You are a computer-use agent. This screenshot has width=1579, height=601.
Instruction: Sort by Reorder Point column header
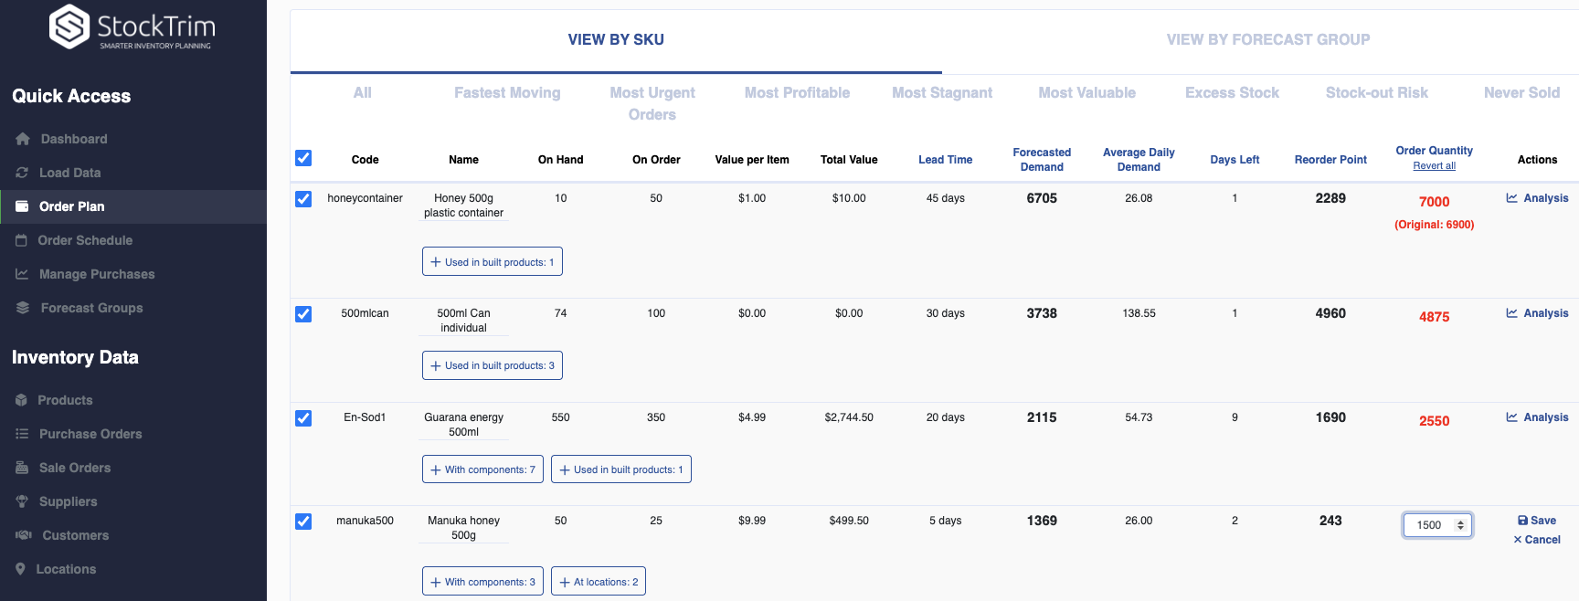point(1330,160)
